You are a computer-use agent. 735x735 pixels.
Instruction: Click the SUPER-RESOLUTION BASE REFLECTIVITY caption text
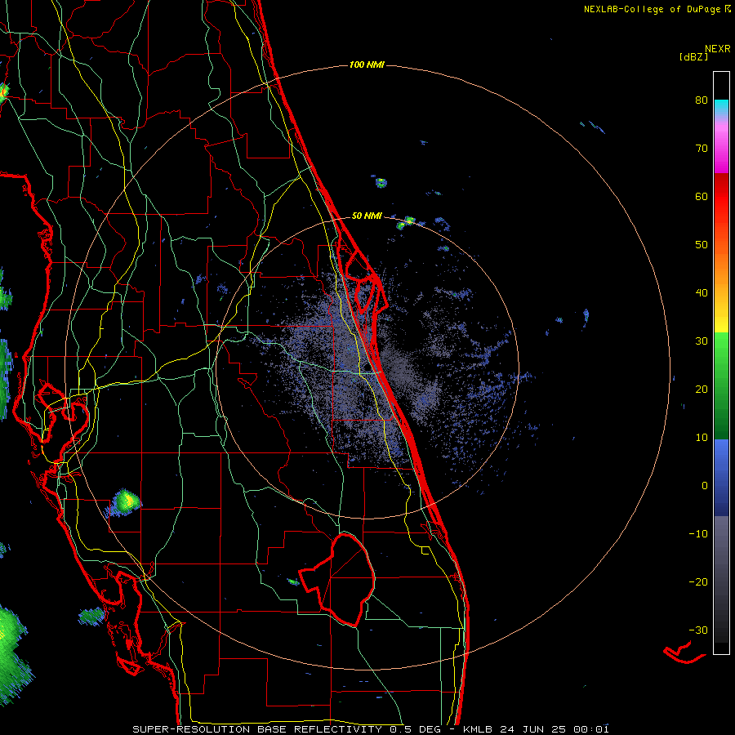click(x=370, y=729)
